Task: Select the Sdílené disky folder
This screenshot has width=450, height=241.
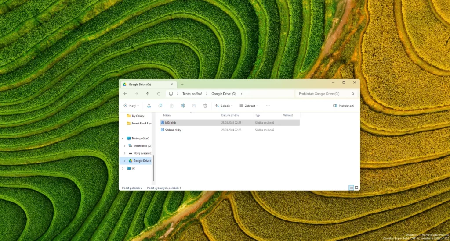Action: [173, 130]
